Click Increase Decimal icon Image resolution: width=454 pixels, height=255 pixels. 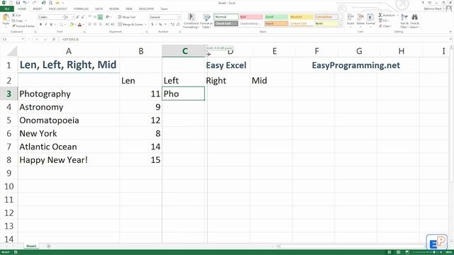pos(172,25)
